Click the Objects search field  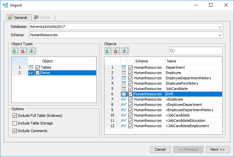[199, 51]
